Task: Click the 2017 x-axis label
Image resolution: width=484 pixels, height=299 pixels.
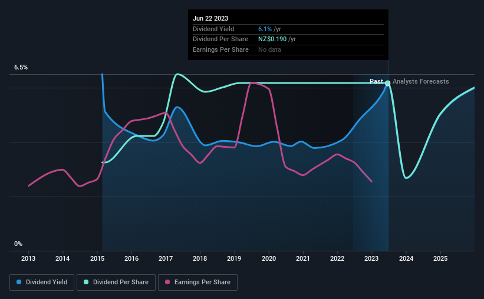Action: point(166,258)
